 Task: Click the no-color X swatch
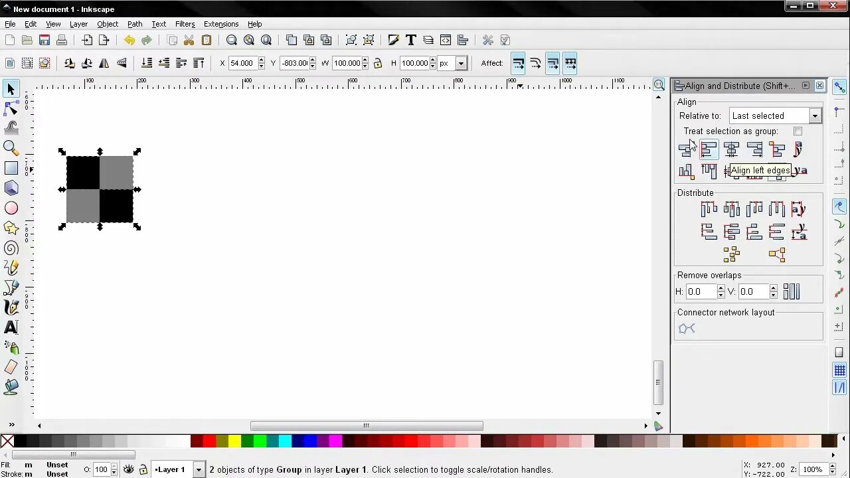7,441
